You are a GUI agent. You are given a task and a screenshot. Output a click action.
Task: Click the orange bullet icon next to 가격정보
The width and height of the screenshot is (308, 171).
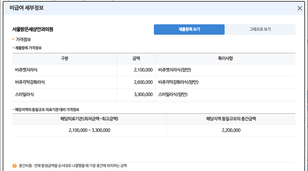coord(12,39)
